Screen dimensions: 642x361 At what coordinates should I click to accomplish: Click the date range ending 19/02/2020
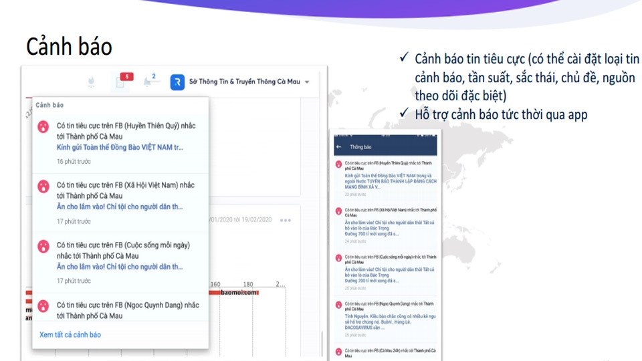coord(241,220)
